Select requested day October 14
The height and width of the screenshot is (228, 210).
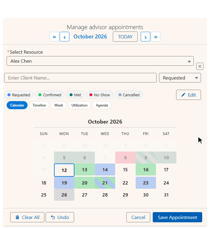click(105, 169)
